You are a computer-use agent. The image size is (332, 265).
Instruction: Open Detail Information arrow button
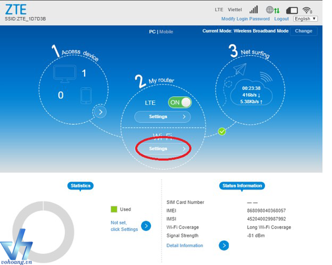point(224,246)
